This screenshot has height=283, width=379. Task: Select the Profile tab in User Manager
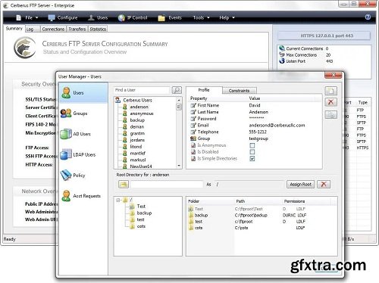(204, 90)
